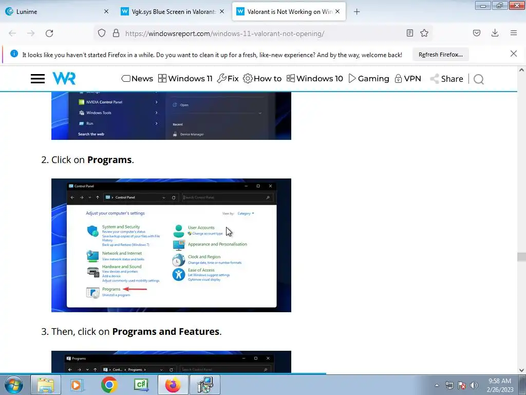Bookmark this page with the star icon
Image resolution: width=526 pixels, height=395 pixels.
pos(424,33)
